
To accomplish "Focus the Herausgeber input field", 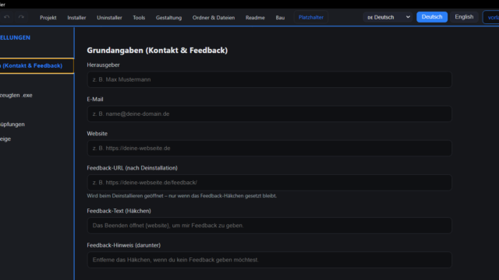I will 269,79.
